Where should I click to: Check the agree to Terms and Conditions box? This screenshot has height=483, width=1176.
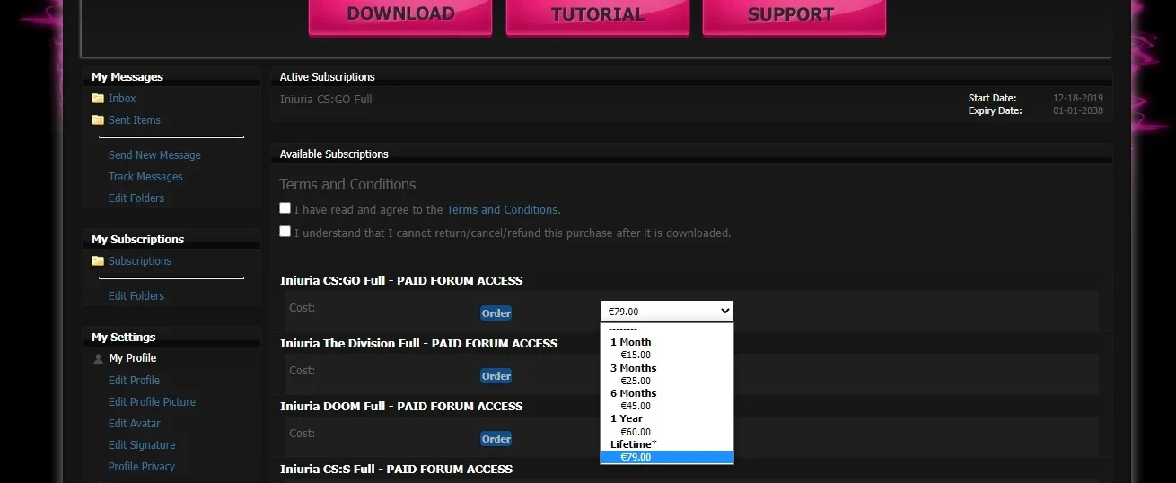pyautogui.click(x=285, y=208)
